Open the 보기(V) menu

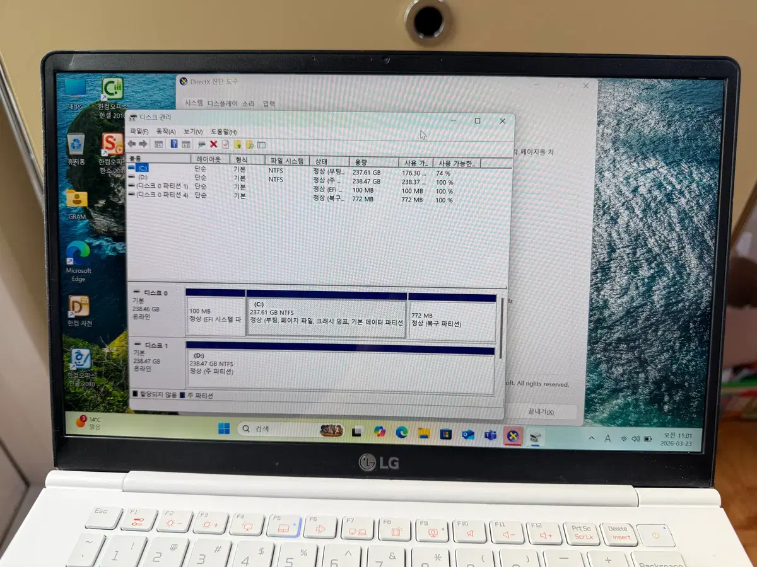click(193, 132)
